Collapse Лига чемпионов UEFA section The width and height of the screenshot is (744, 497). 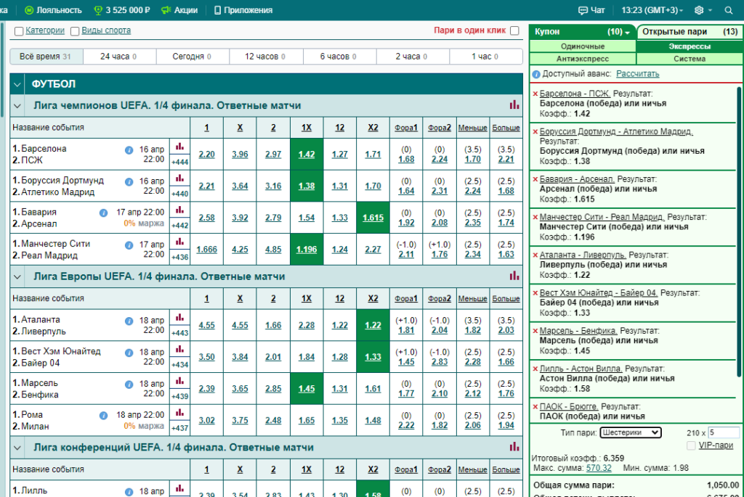[x=17, y=106]
